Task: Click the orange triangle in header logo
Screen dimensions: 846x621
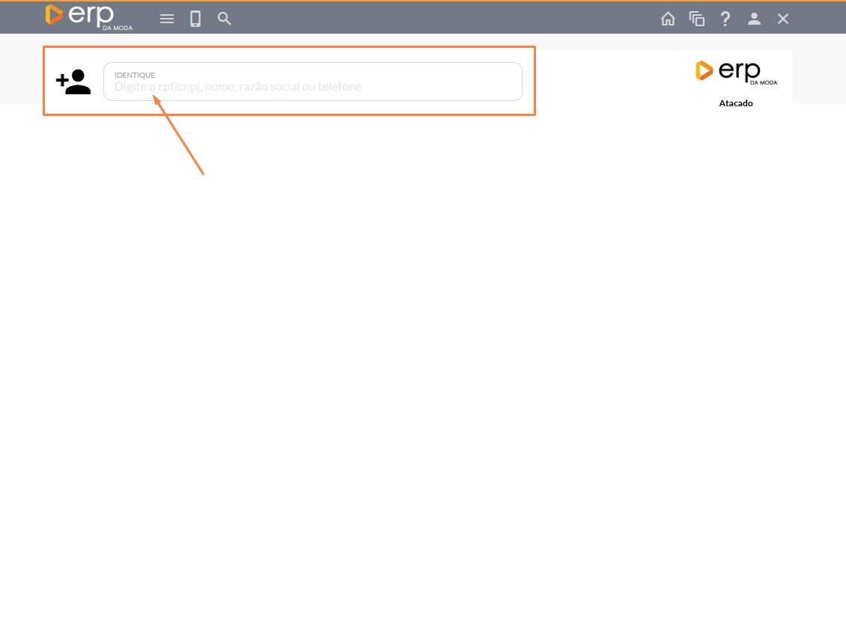Action: [x=54, y=14]
